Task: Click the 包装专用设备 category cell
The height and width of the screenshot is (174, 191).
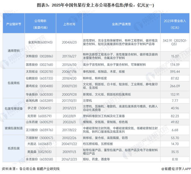Action: 14,108
